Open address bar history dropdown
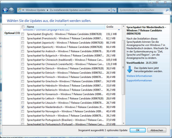 pyautogui.click(x=109, y=10)
